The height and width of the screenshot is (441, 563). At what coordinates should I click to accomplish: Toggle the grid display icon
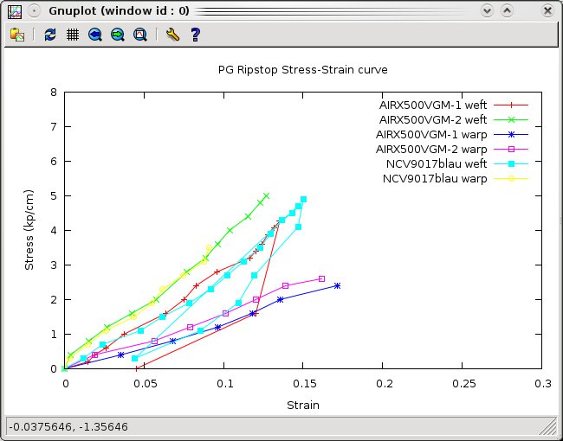(x=73, y=35)
